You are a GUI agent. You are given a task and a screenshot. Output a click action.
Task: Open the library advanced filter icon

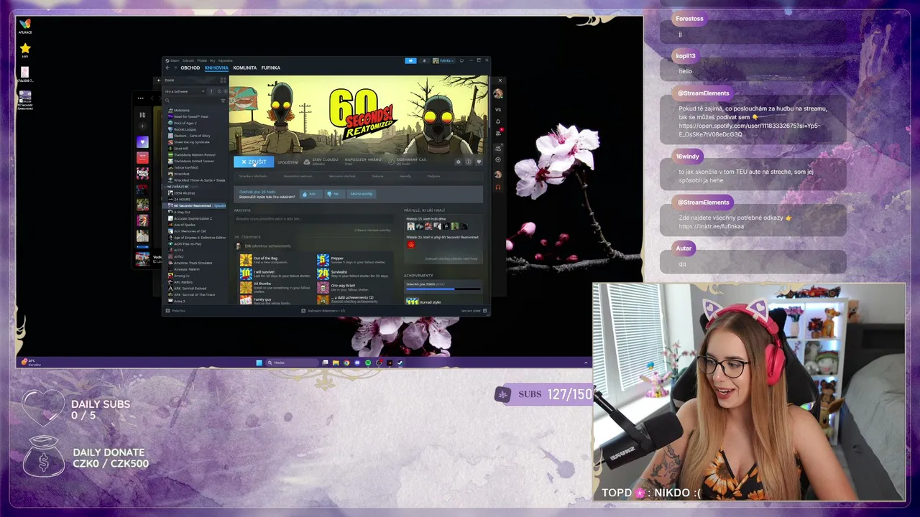(224, 101)
